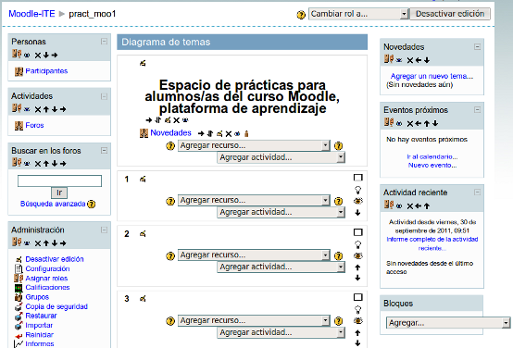
Task: Open the Bloques Agregar dropdown
Action: 448,323
